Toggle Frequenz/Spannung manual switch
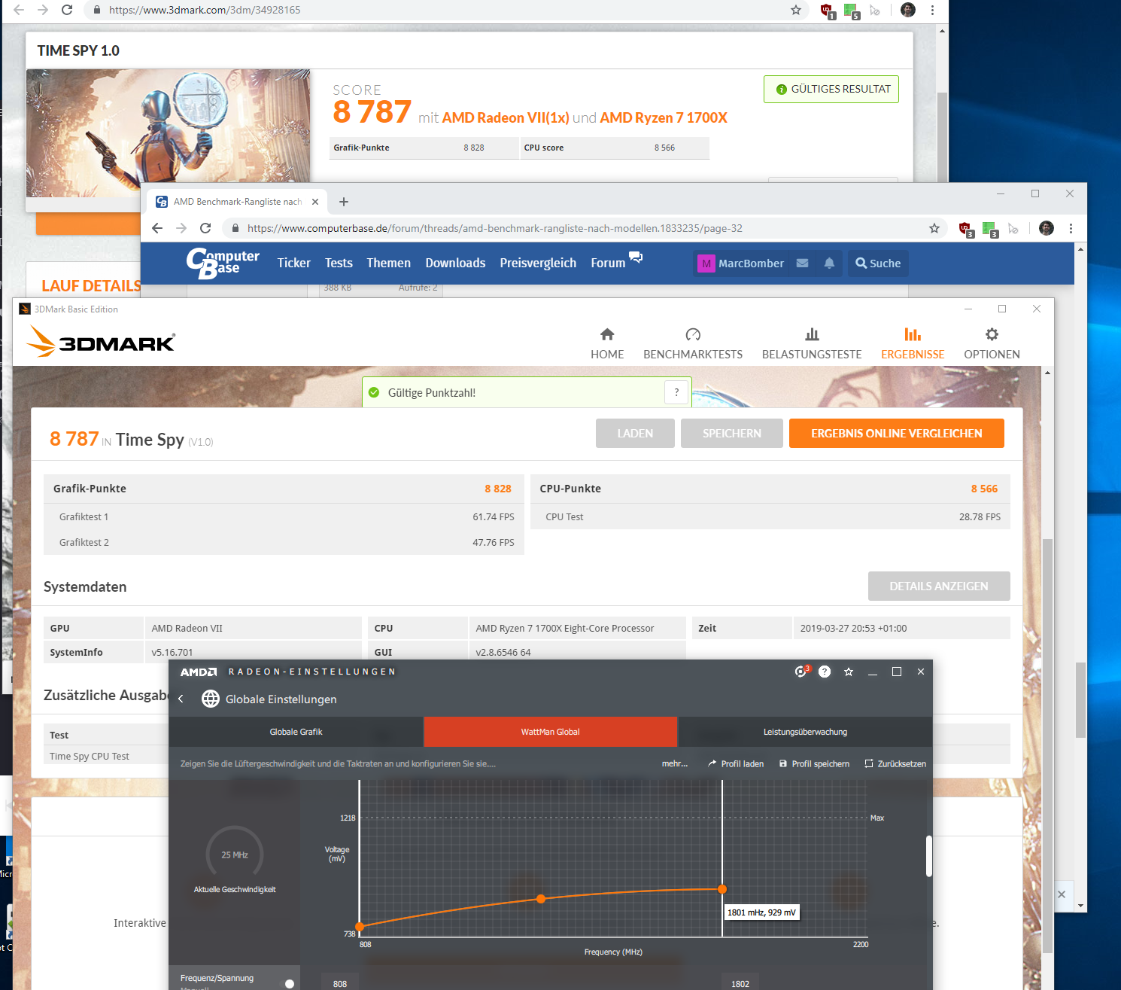This screenshot has width=1121, height=990. (x=286, y=984)
